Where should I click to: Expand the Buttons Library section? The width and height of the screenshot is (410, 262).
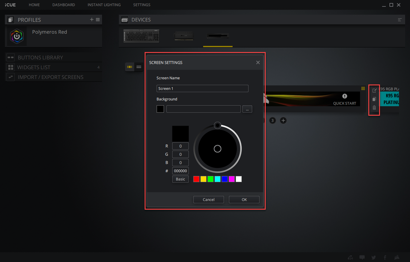pyautogui.click(x=40, y=57)
